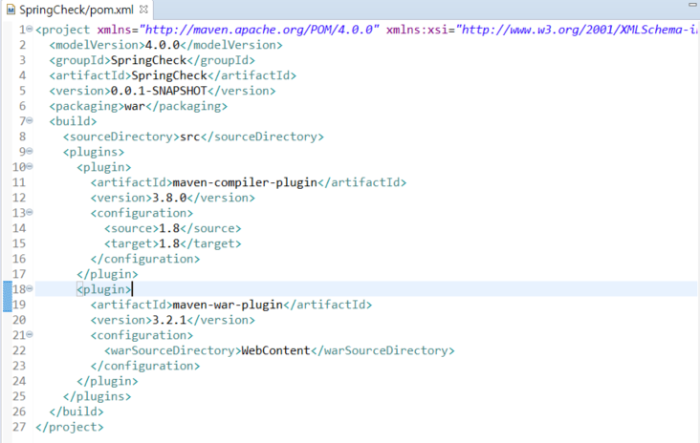
Task: Click the warSourceDirectory value WebContent
Action: 275,350
